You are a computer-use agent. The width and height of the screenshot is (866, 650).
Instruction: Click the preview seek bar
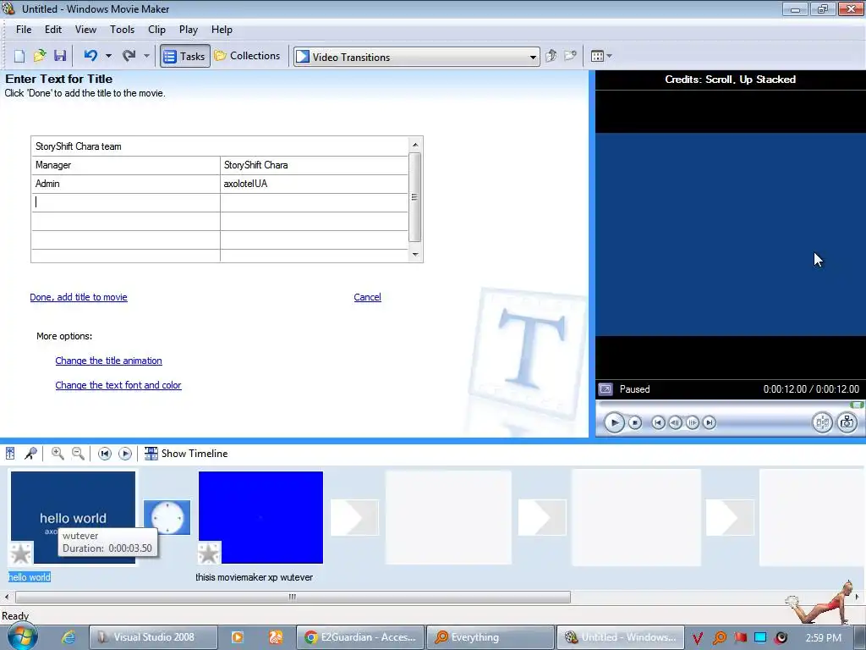(729, 405)
